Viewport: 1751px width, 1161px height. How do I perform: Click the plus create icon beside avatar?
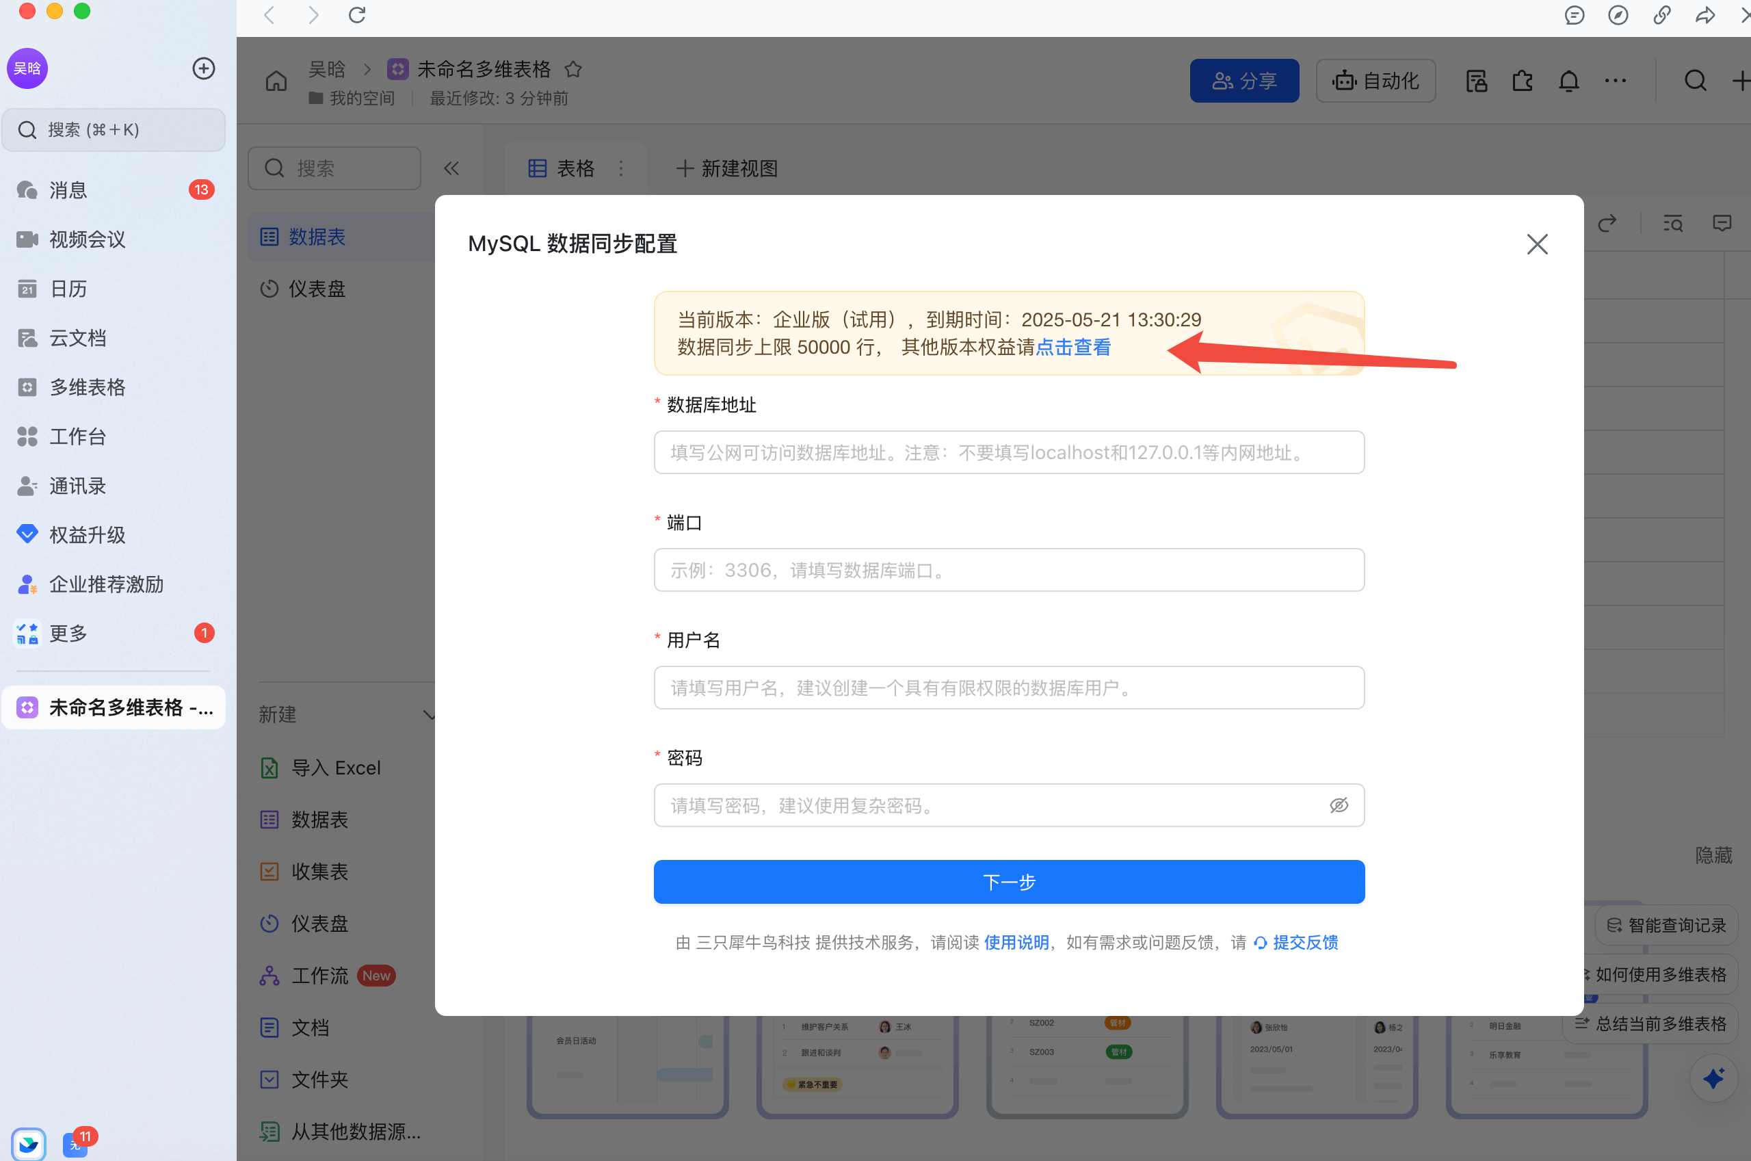tap(204, 68)
